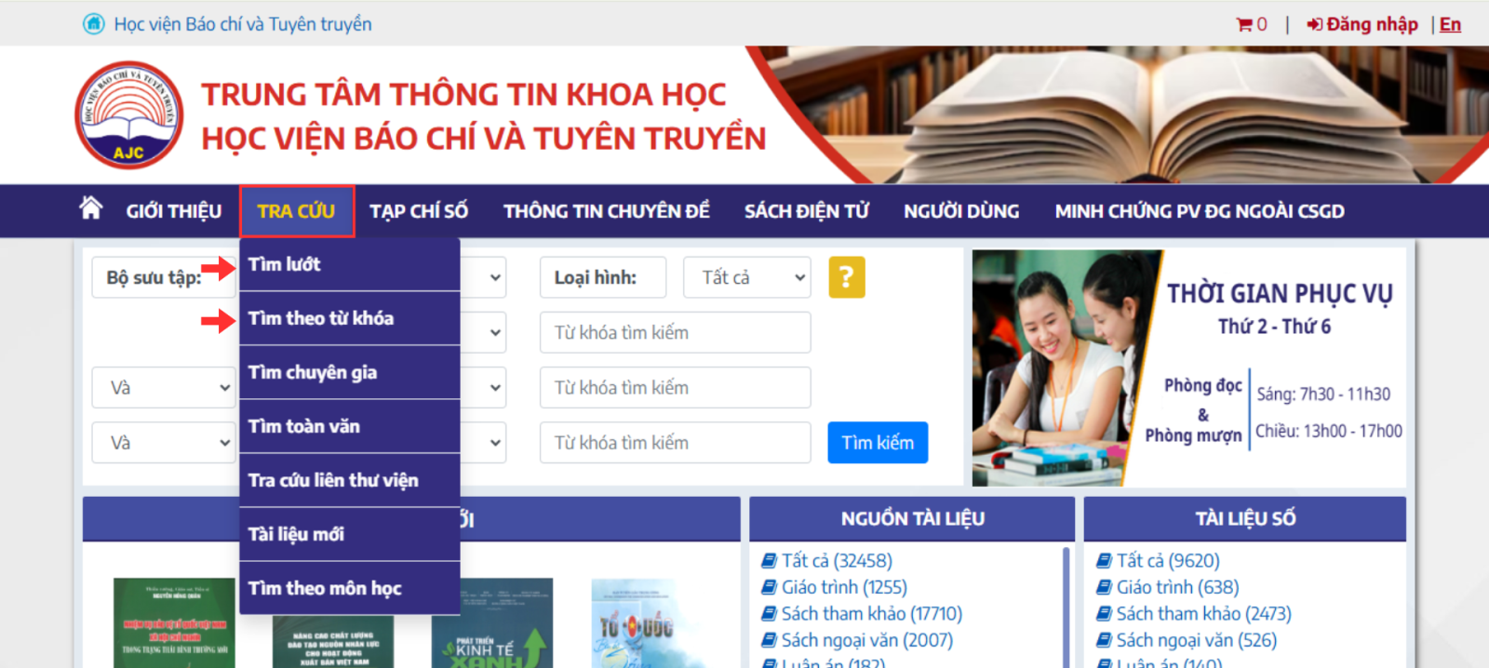The width and height of the screenshot is (1489, 668).
Task: Open Tất cả (9620) digital documents link
Action: (x=1168, y=560)
